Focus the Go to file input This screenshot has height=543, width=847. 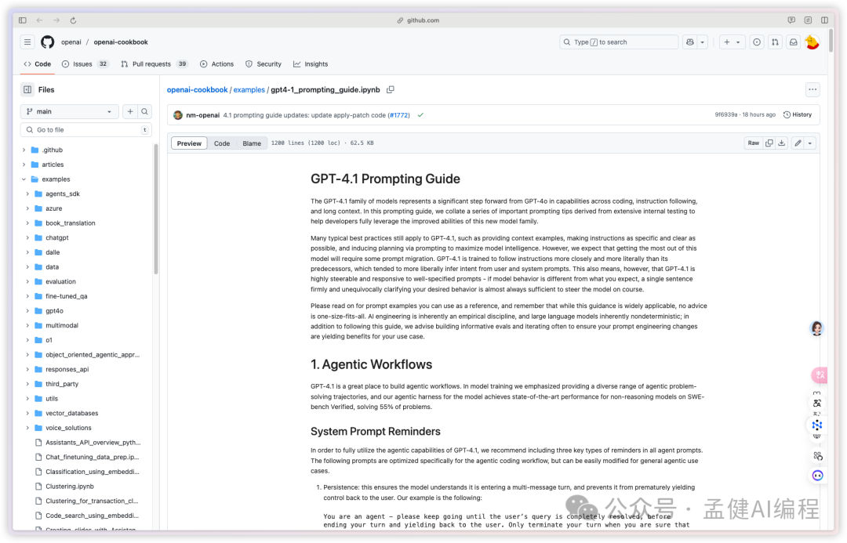86,130
